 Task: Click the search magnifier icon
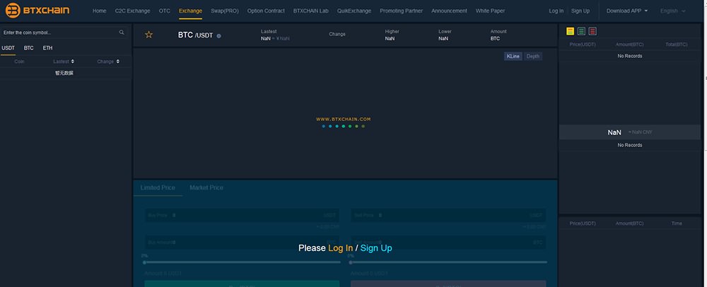(122, 33)
